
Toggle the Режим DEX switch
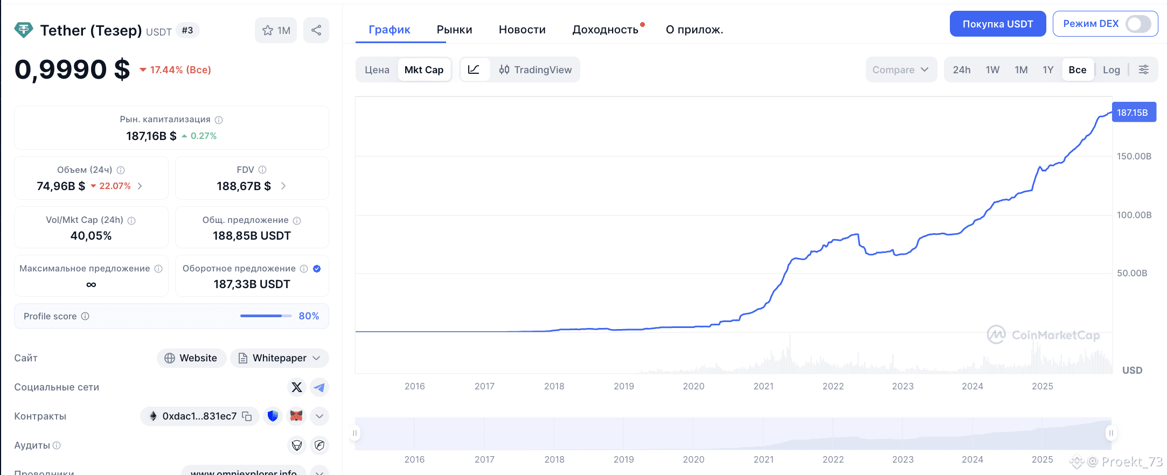tap(1138, 24)
